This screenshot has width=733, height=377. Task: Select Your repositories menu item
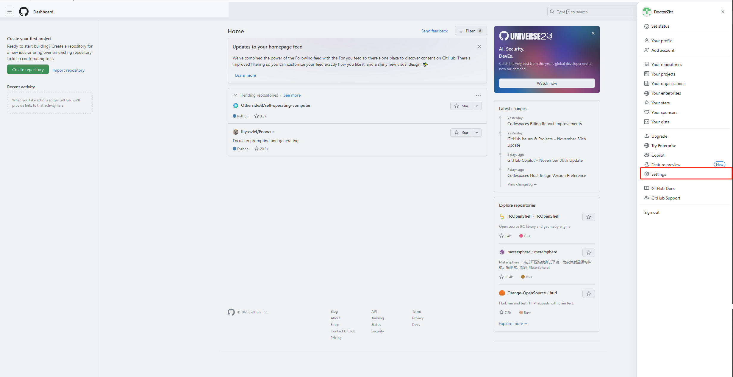tap(666, 65)
